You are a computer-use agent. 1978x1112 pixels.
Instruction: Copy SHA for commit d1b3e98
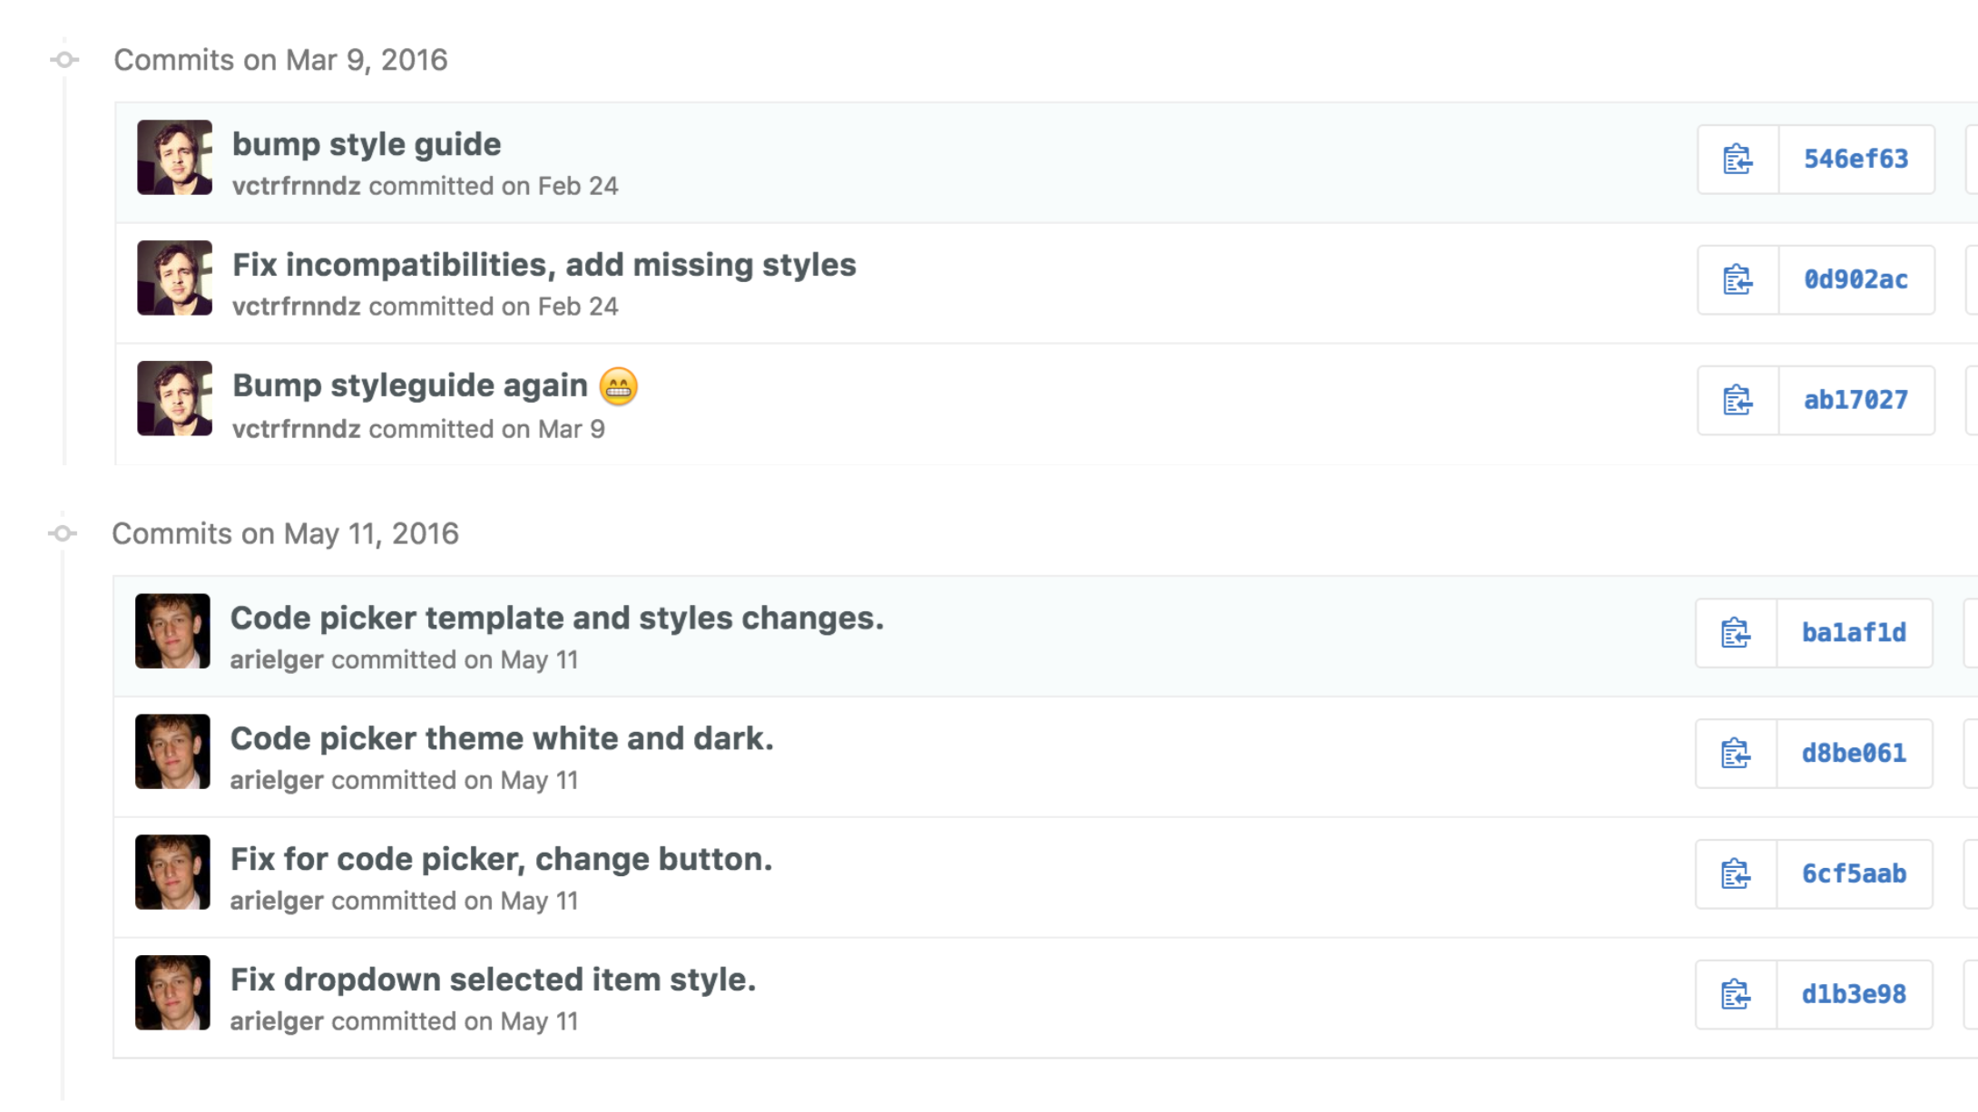click(1736, 995)
